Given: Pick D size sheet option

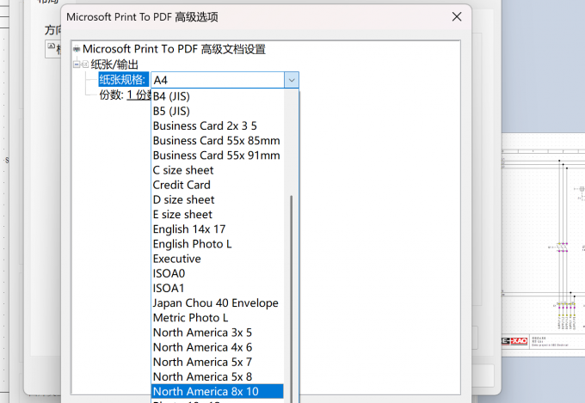Looking at the screenshot, I should coord(218,200).
